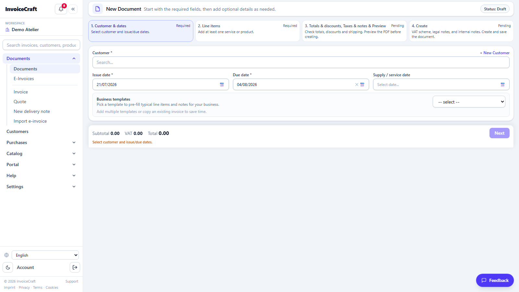Go to step 2 Line items
The width and height of the screenshot is (519, 292).
click(x=247, y=31)
